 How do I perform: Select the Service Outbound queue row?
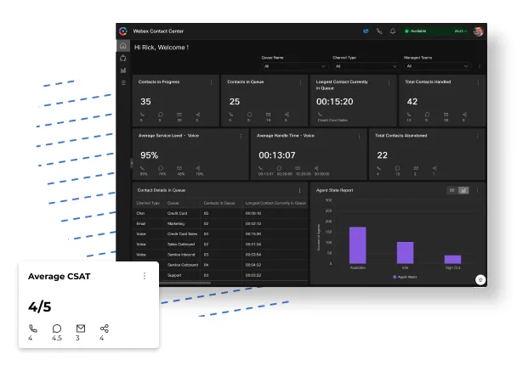[x=234, y=265]
